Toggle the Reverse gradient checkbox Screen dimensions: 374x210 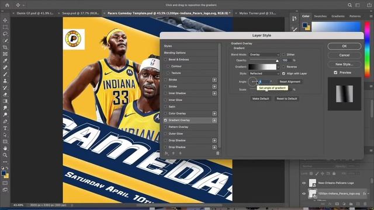(x=283, y=67)
